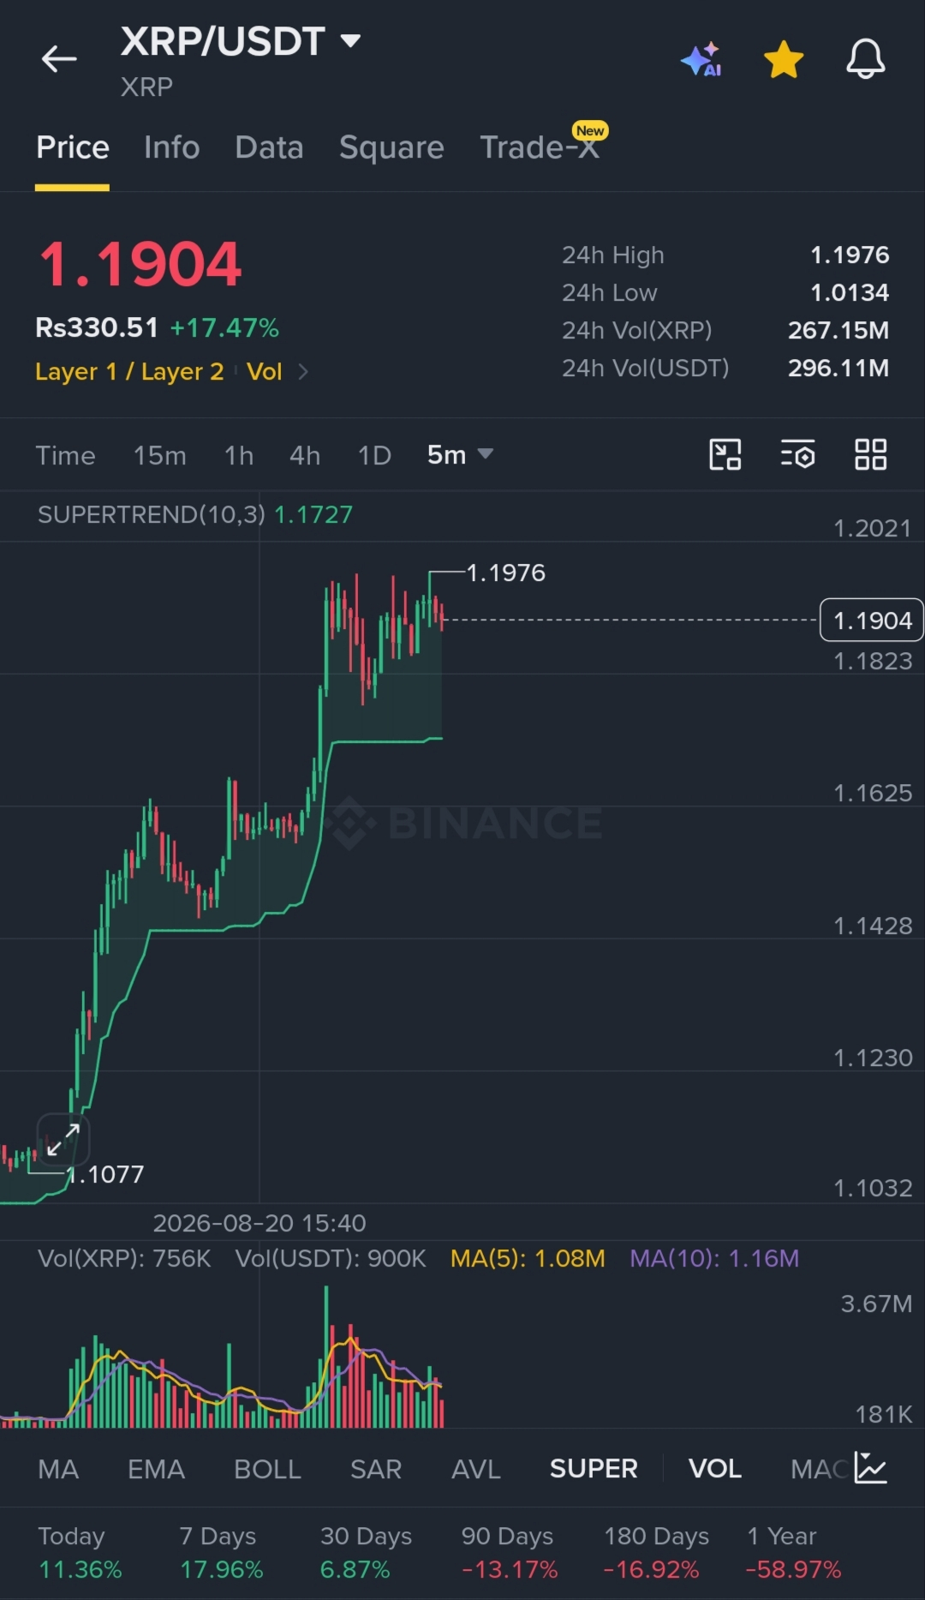Switch to the Square tab
Screen dimensions: 925x1600
(391, 147)
